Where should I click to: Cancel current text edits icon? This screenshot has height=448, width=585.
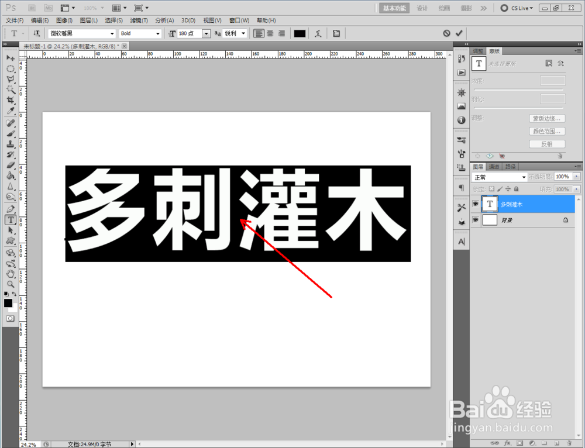446,33
